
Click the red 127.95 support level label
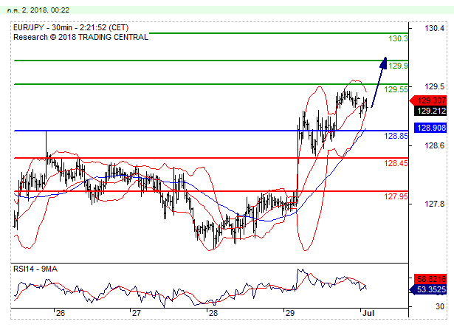pos(396,196)
